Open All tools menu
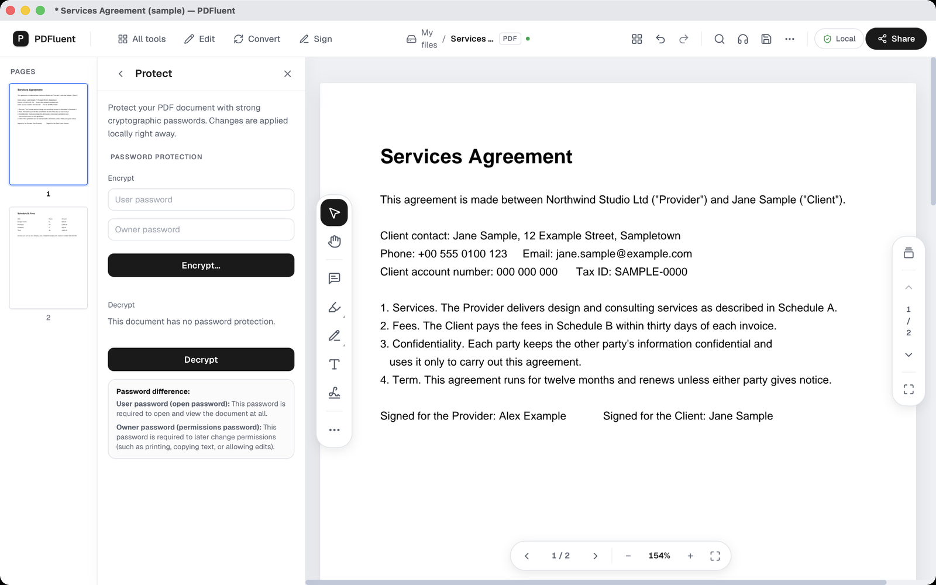 (142, 39)
